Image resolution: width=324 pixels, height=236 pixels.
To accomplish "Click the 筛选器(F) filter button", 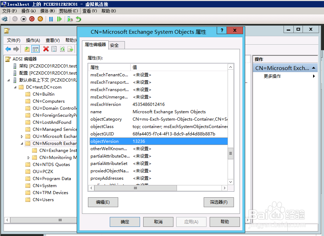I will point(218,202).
